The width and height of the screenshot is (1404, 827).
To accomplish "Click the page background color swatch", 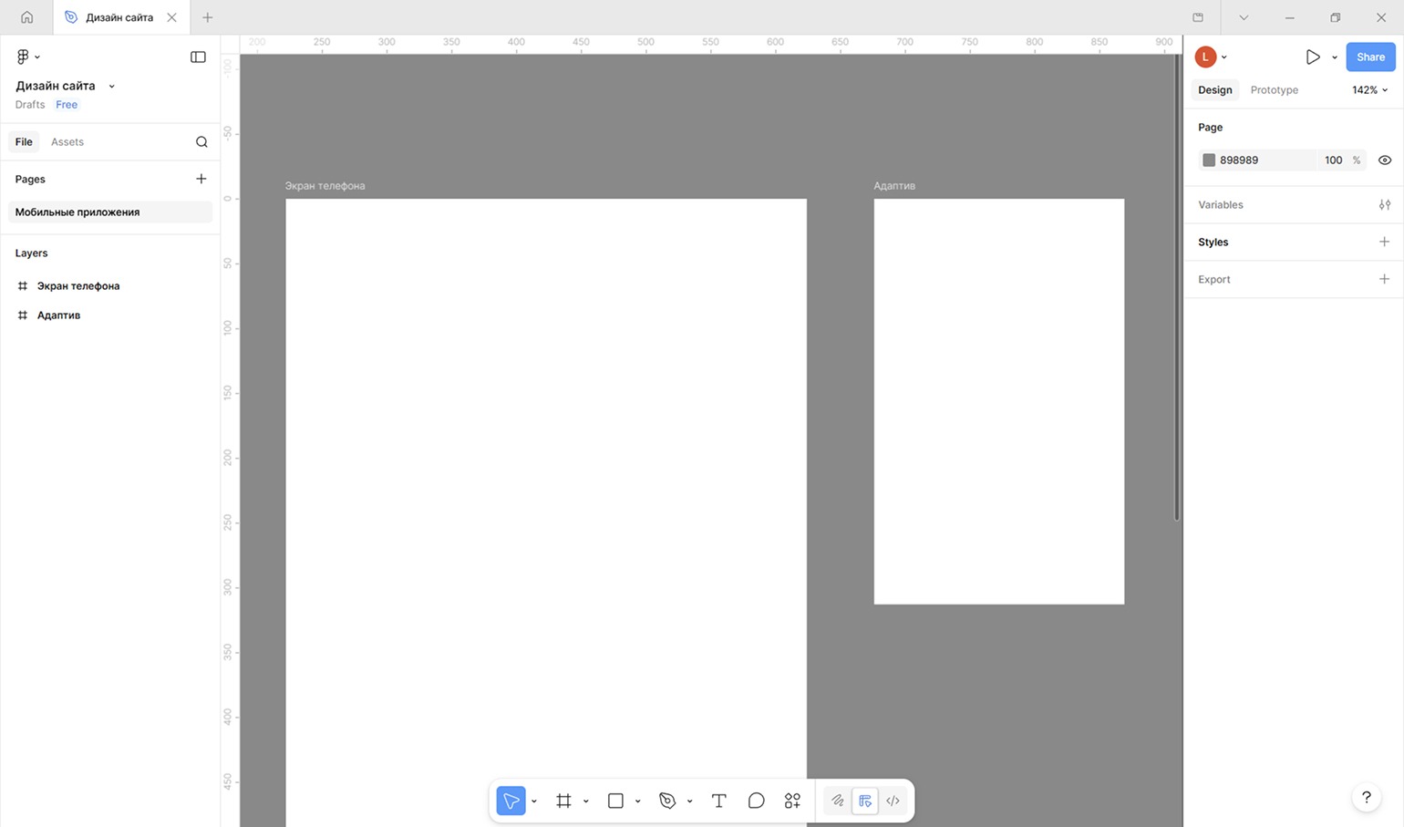I will 1209,160.
